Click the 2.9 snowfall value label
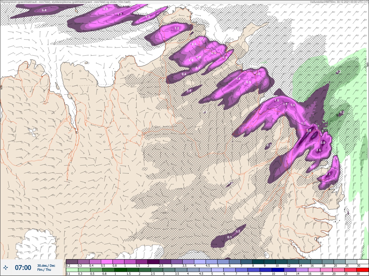The image size is (369, 276). coord(323,143)
